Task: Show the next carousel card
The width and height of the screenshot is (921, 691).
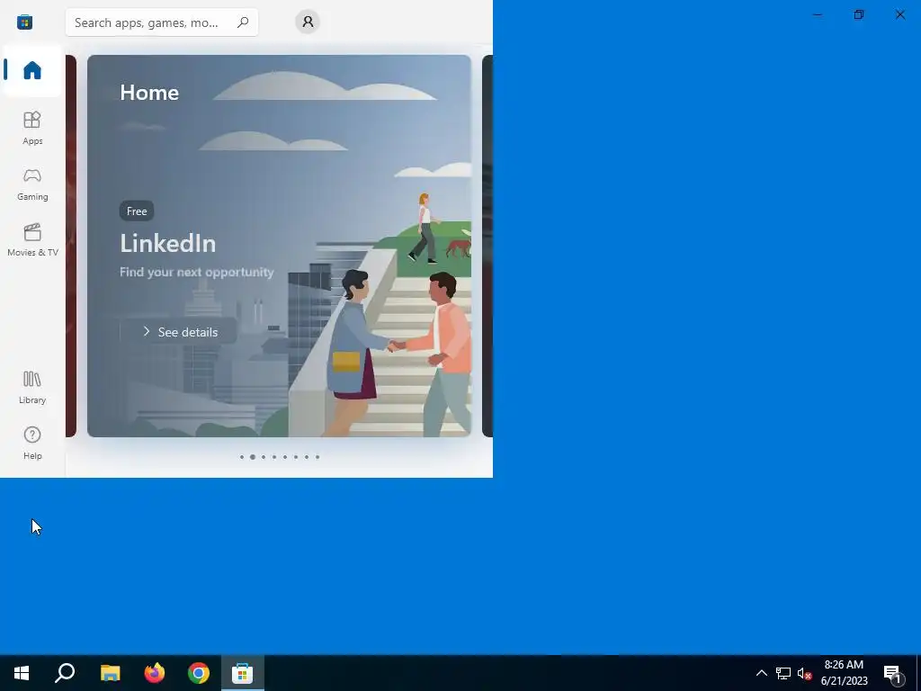Action: point(487,247)
